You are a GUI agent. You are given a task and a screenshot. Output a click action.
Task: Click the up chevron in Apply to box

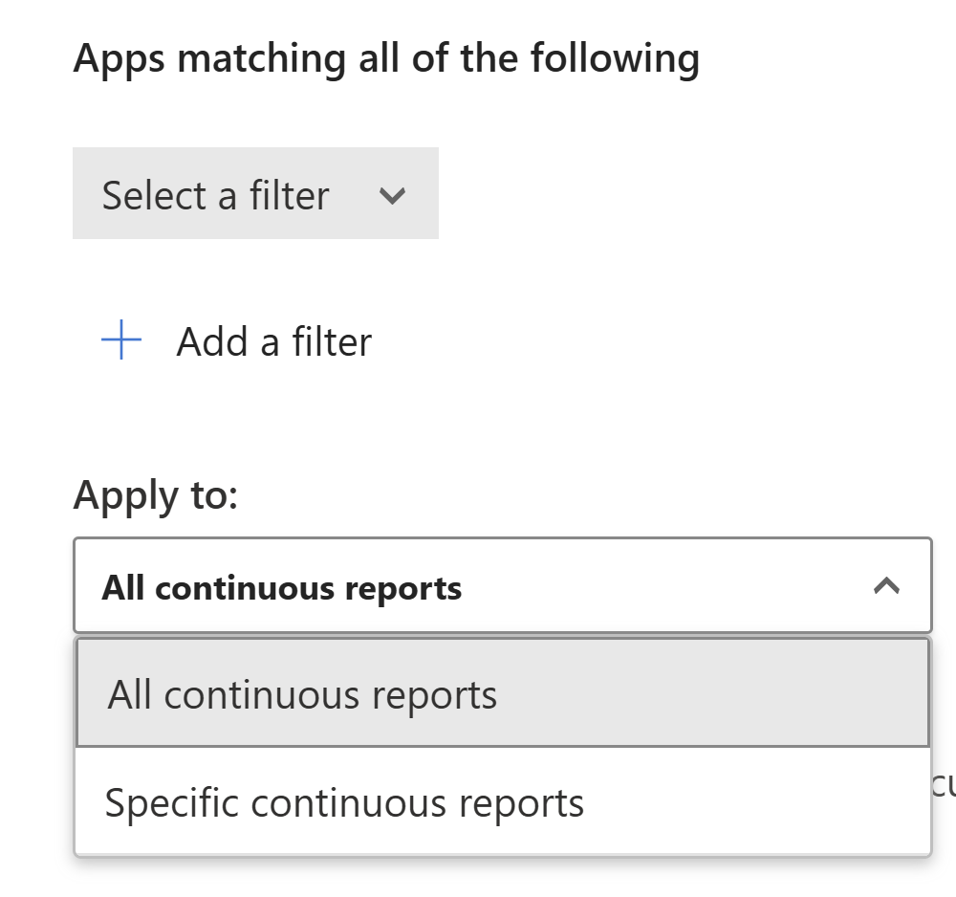click(886, 586)
